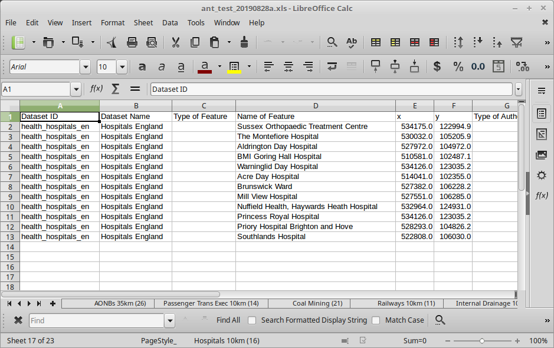The height and width of the screenshot is (348, 554).
Task: Sort ascending with the toolbar icon
Action: click(478, 42)
